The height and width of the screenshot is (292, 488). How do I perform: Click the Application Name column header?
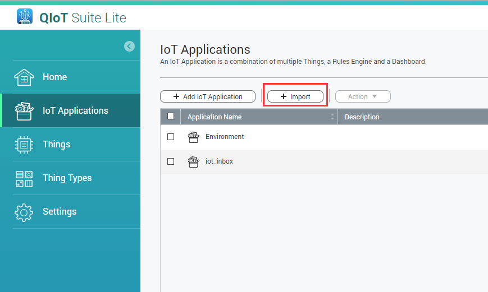(259, 117)
